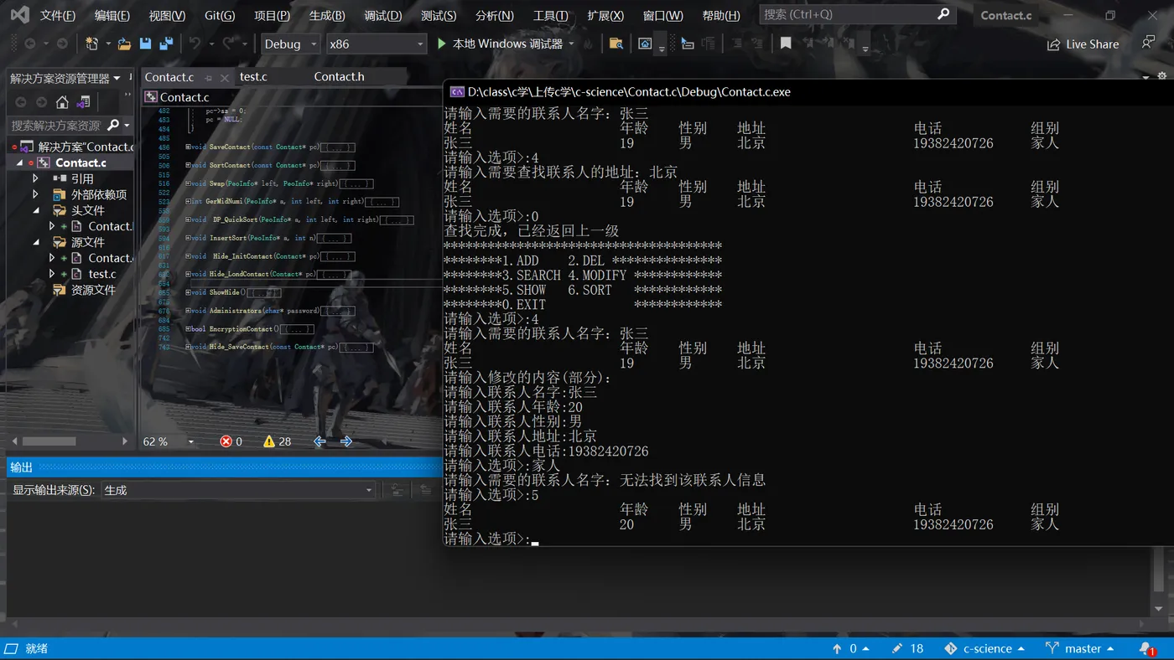Screen dimensions: 1174x660
Task: Expand the 引用 tree node
Action: point(35,178)
